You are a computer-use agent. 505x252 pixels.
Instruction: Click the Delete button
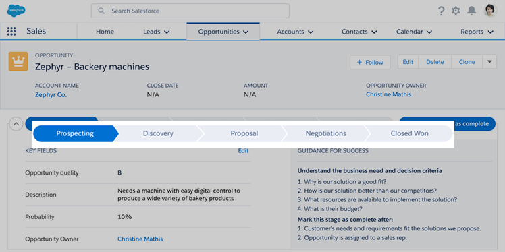point(435,62)
